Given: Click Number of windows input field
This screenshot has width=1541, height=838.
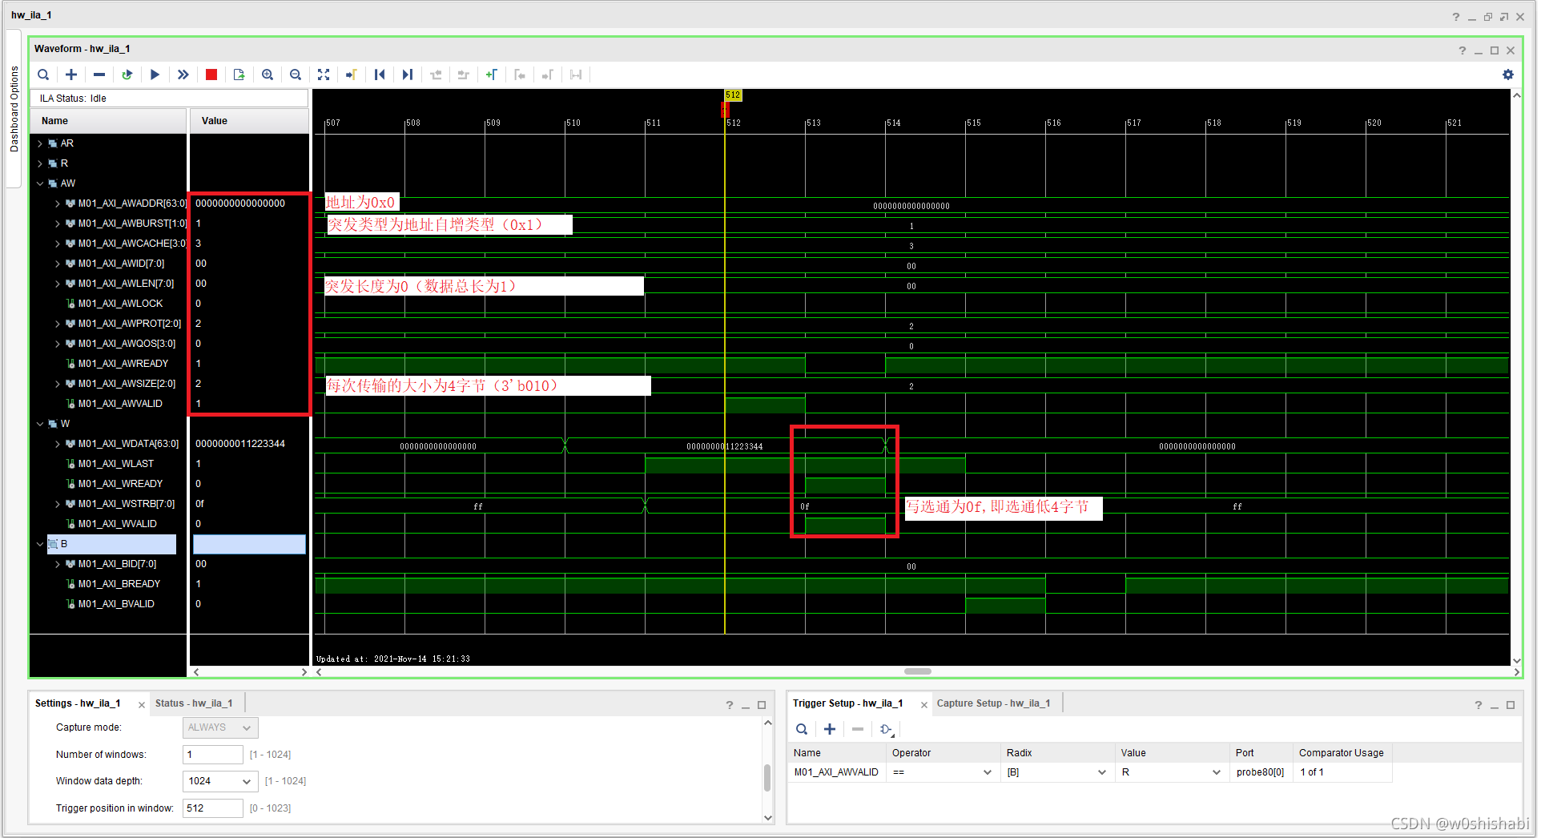Looking at the screenshot, I should (x=213, y=755).
